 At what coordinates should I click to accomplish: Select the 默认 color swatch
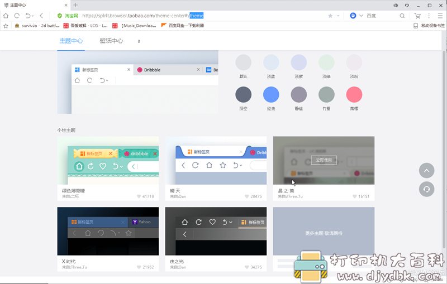coord(243,62)
